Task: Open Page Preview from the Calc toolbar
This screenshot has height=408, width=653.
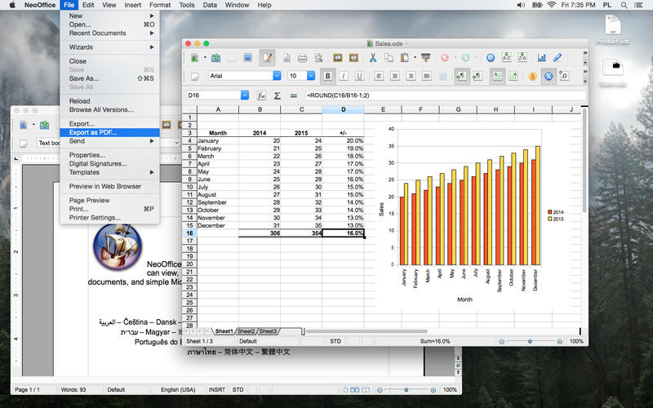Action: (x=318, y=57)
